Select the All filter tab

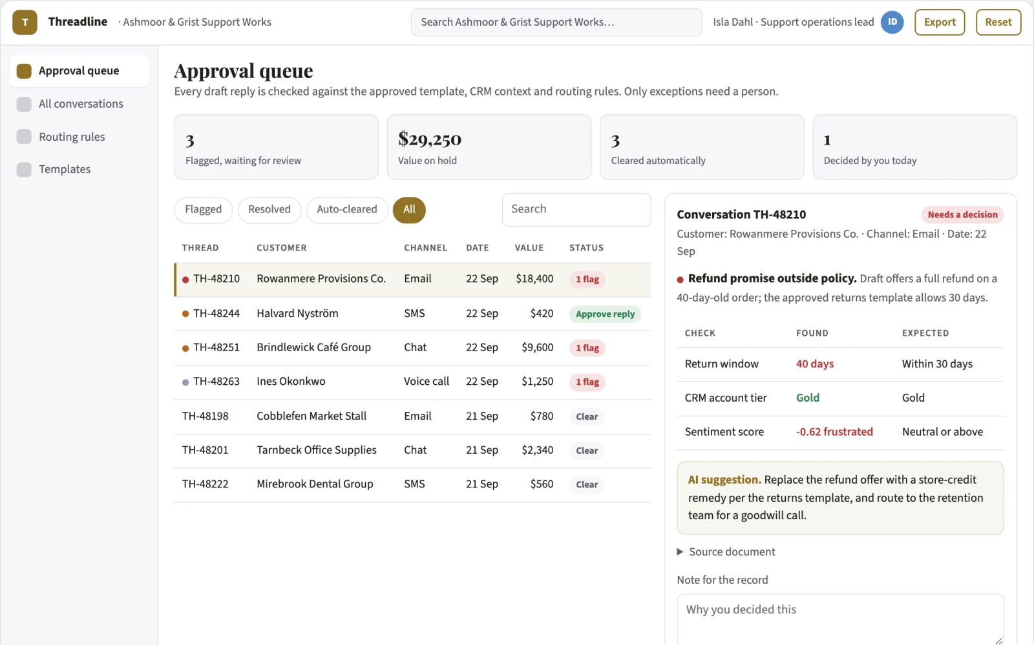[409, 210]
